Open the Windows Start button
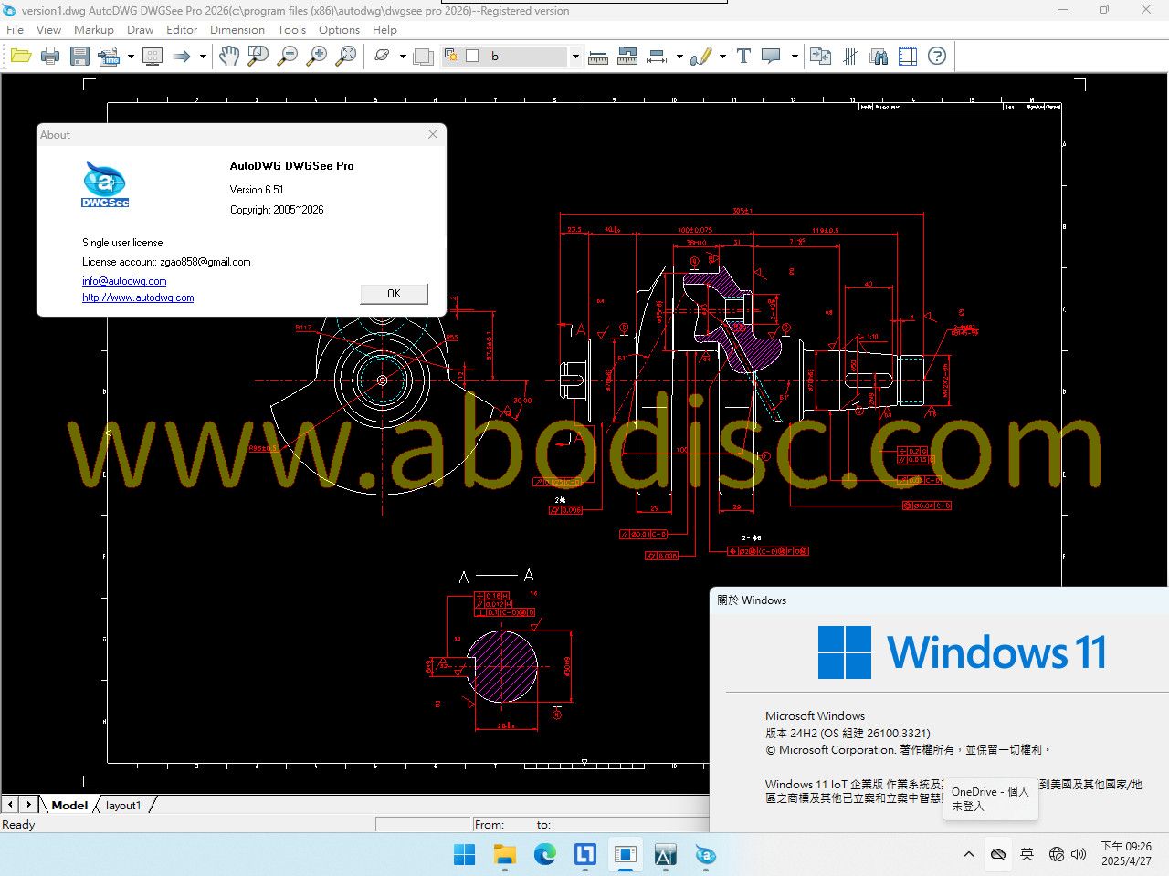The image size is (1169, 876). pos(465,855)
